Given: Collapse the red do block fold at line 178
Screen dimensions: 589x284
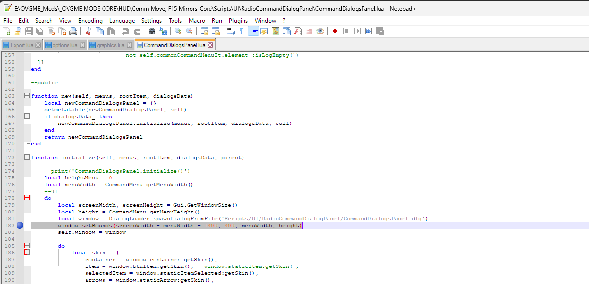Looking at the screenshot, I should 27,198.
